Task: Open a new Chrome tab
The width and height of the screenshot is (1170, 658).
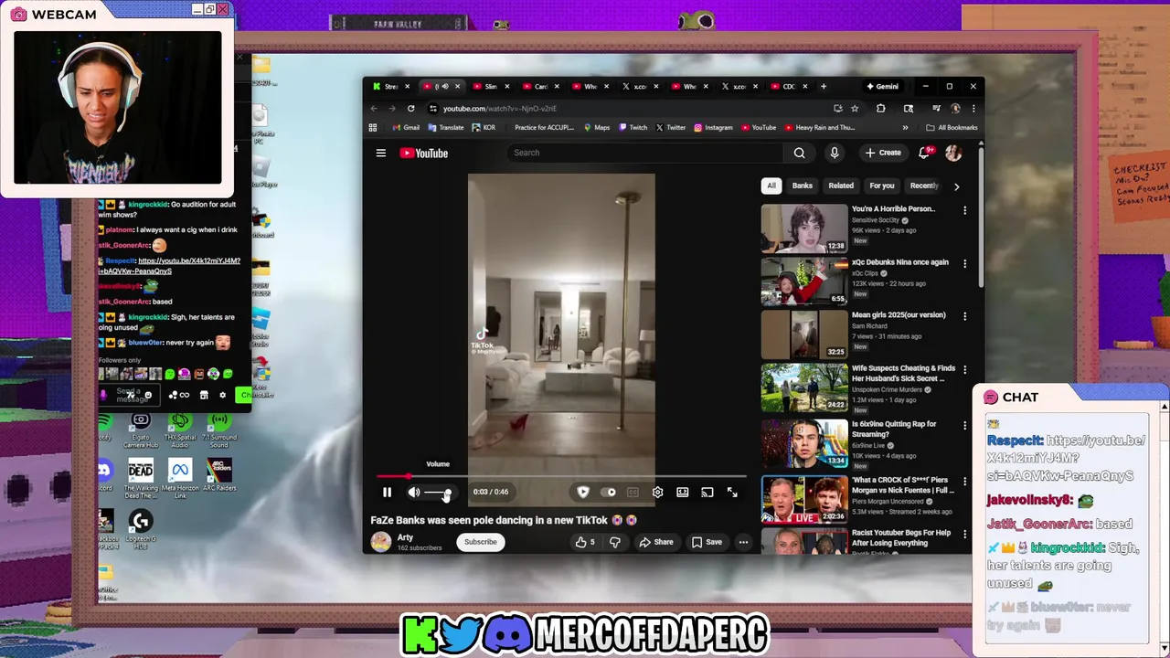Action: (824, 86)
